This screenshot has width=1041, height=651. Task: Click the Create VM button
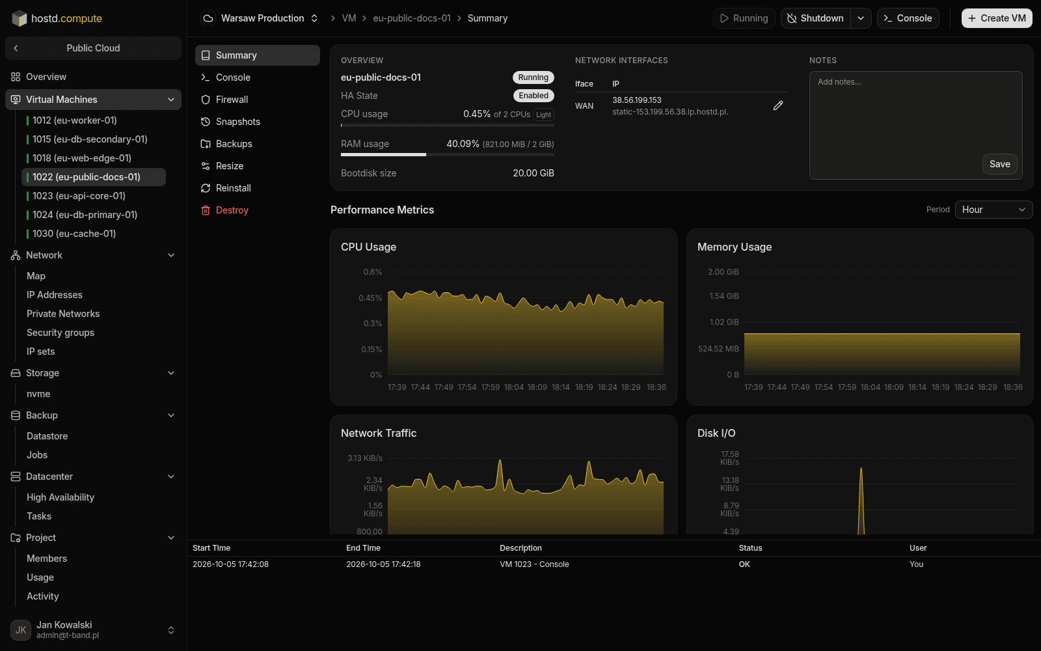point(997,18)
